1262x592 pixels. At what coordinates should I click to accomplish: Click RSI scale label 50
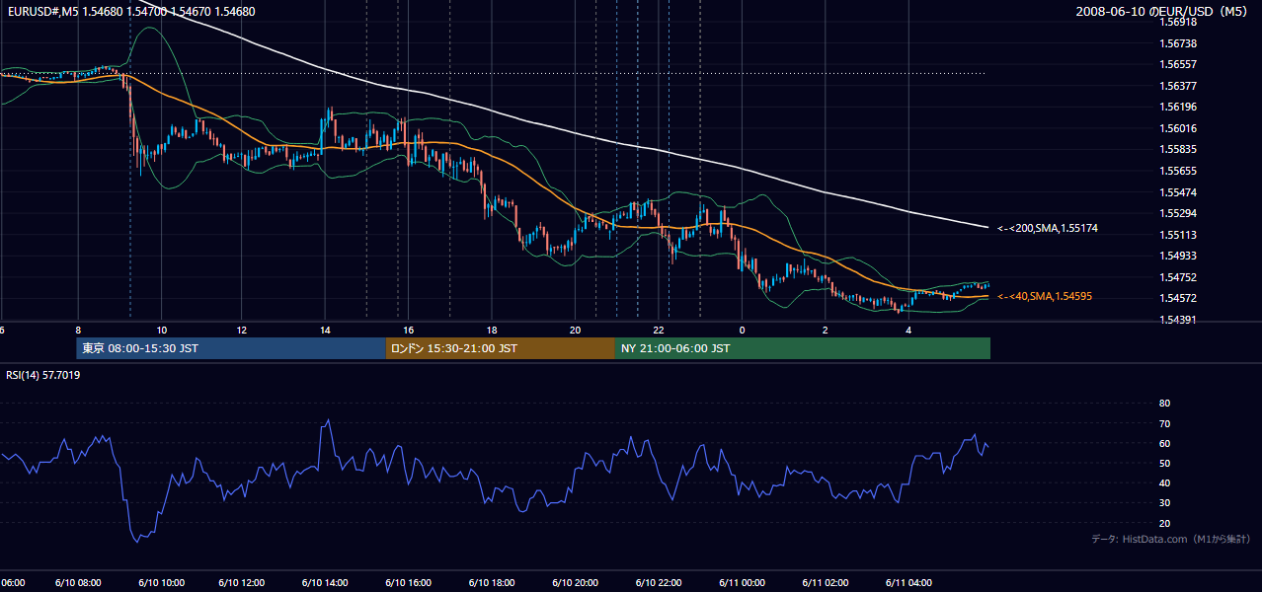[x=1164, y=463]
